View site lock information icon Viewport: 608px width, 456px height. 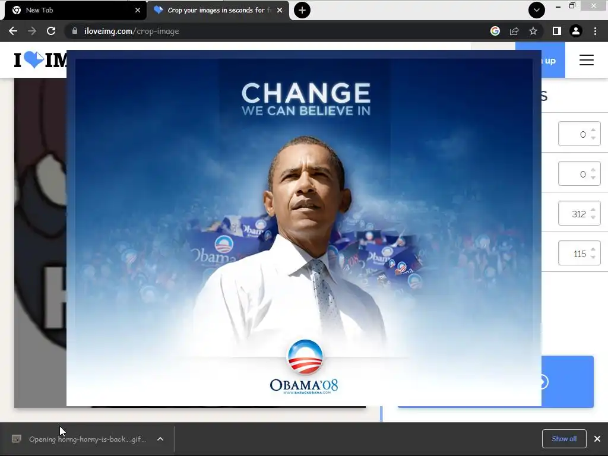coord(74,31)
